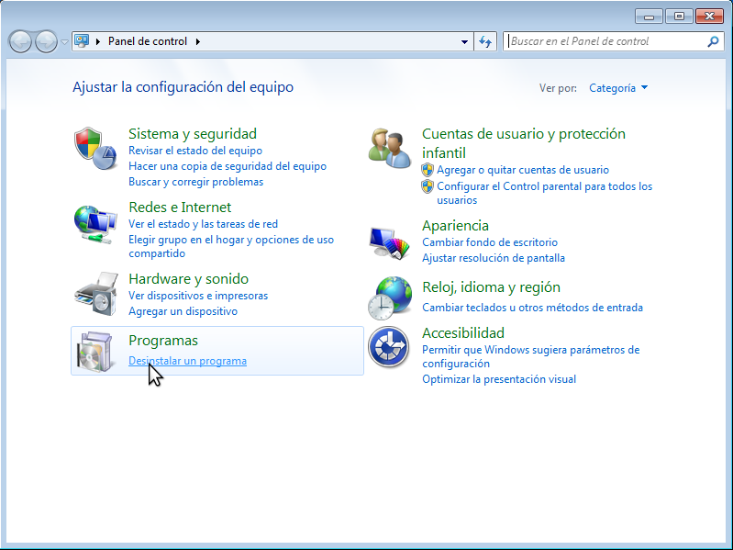
Task: Click Permitir que Windows sugiera parámetros de configuración
Action: [530, 356]
